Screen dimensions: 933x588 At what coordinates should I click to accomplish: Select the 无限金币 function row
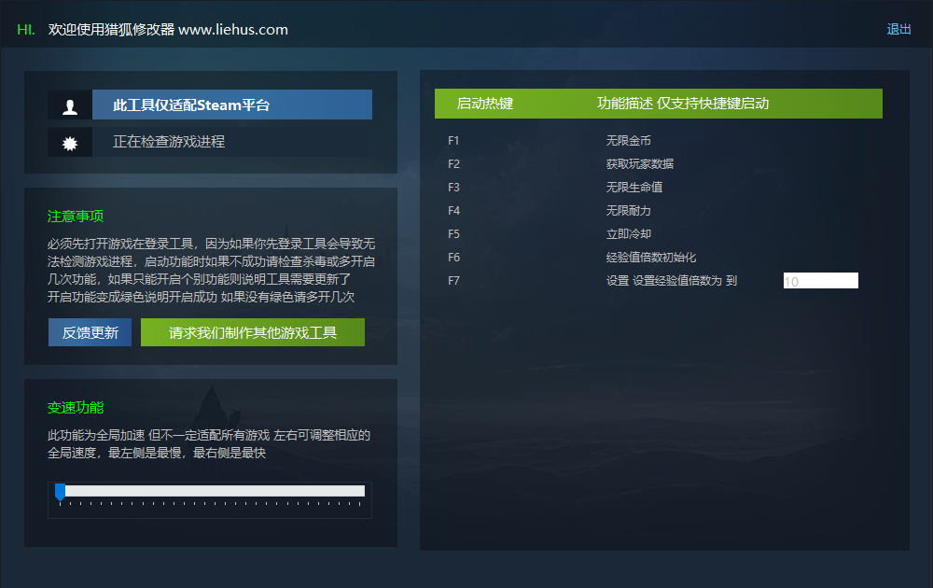pos(628,141)
